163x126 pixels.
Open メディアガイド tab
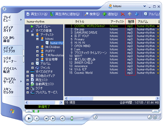click(12, 29)
